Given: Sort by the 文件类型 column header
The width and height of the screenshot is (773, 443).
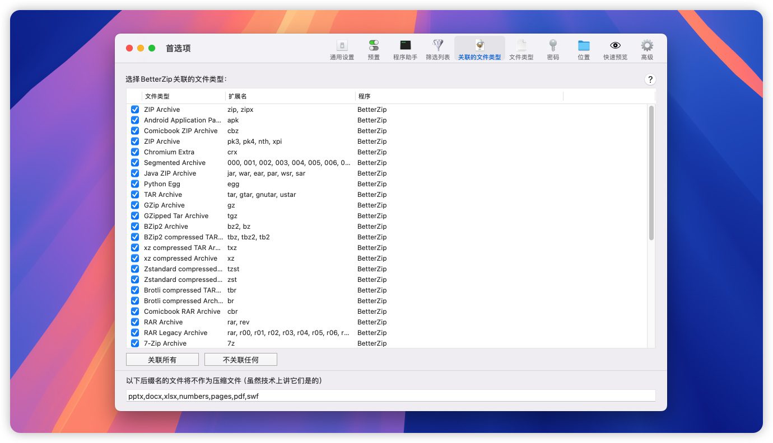Looking at the screenshot, I should (183, 96).
